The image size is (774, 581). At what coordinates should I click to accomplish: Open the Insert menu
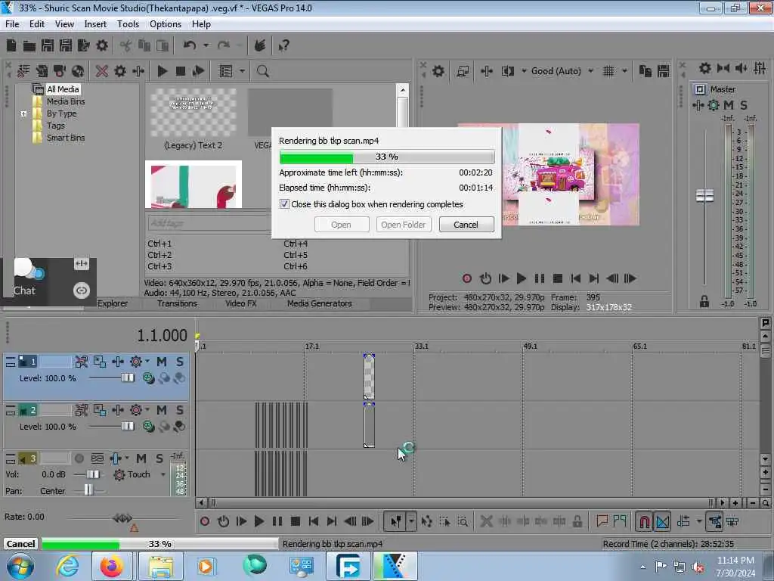pyautogui.click(x=95, y=24)
